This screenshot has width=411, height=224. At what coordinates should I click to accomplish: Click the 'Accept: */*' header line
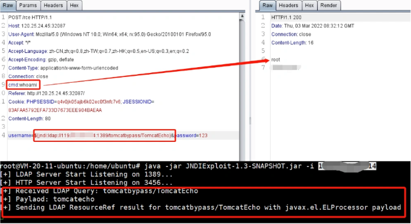click(20, 43)
